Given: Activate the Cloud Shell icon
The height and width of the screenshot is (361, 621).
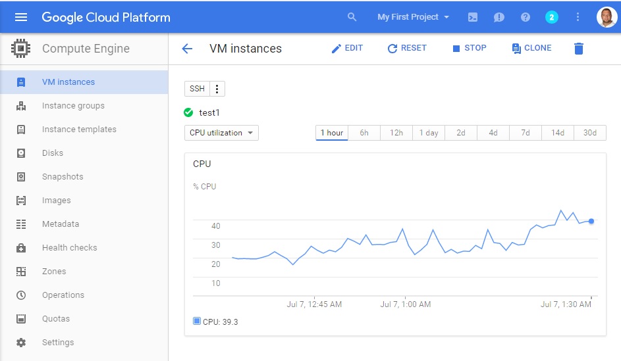Looking at the screenshot, I should [x=472, y=17].
